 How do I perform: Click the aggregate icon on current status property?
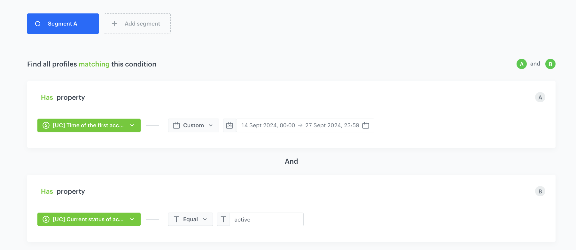[45, 219]
